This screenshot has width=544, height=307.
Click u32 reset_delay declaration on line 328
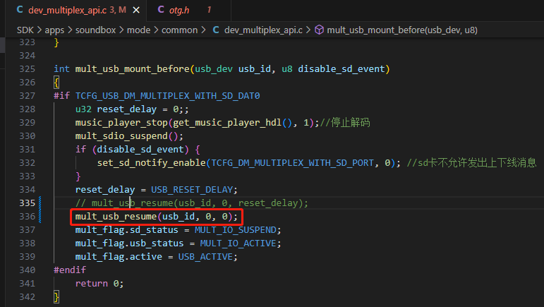coord(132,109)
